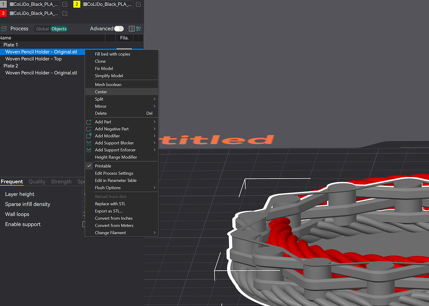Viewport: 429px width, 306px height.
Task: Open the compare presets icon
Action: tap(139, 29)
